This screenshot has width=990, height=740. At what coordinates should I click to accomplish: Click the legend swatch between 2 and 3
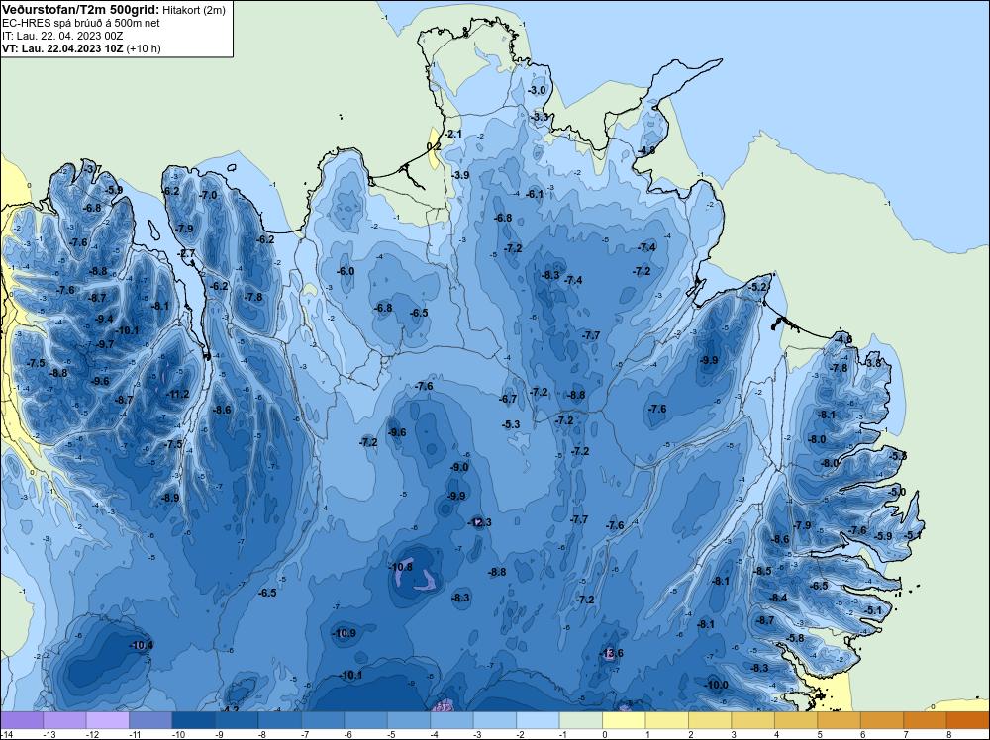click(710, 720)
